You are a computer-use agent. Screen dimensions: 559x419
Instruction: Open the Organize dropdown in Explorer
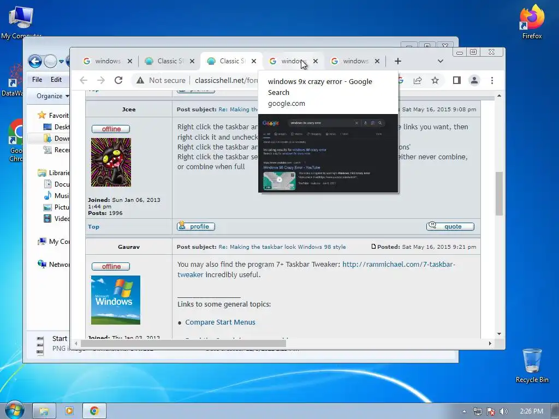tap(53, 96)
